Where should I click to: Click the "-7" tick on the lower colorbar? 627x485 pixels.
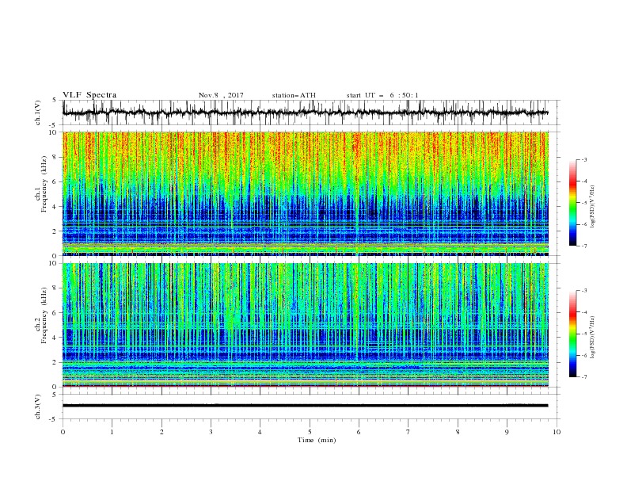[x=583, y=377]
